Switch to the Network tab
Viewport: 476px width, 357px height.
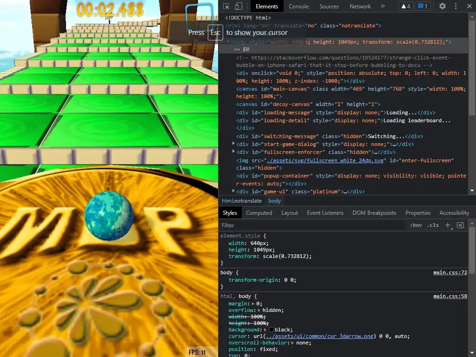(x=360, y=7)
